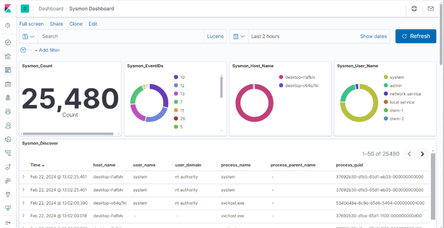
Task: Click the admin green color dot in legend
Action: (x=385, y=86)
